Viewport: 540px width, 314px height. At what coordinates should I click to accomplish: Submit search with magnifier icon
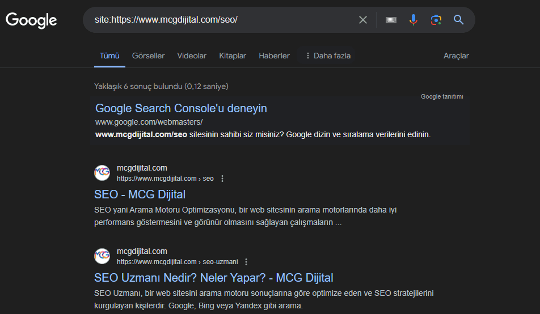click(458, 20)
